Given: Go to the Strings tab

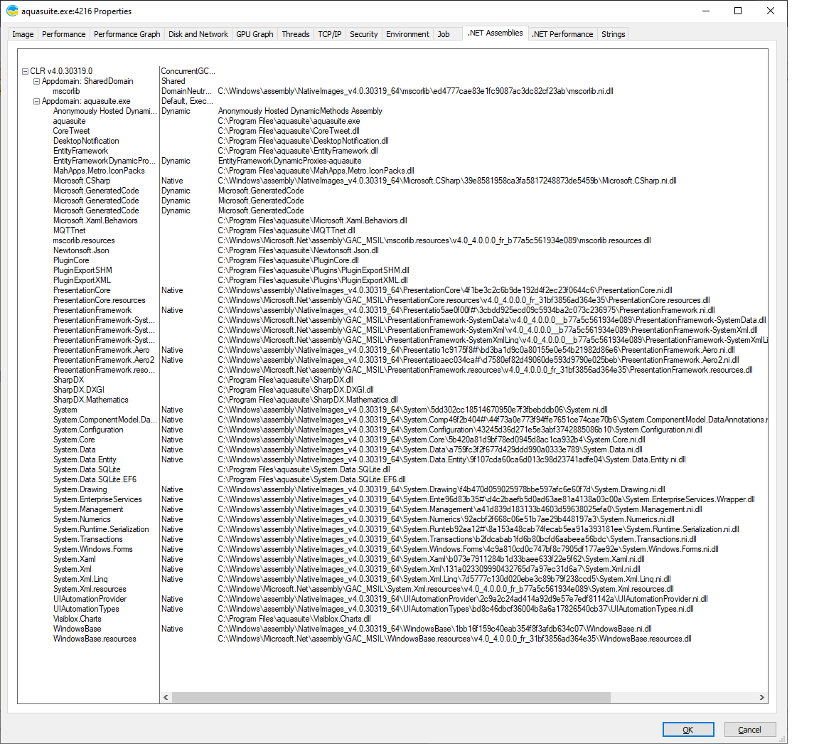Looking at the screenshot, I should coord(614,34).
